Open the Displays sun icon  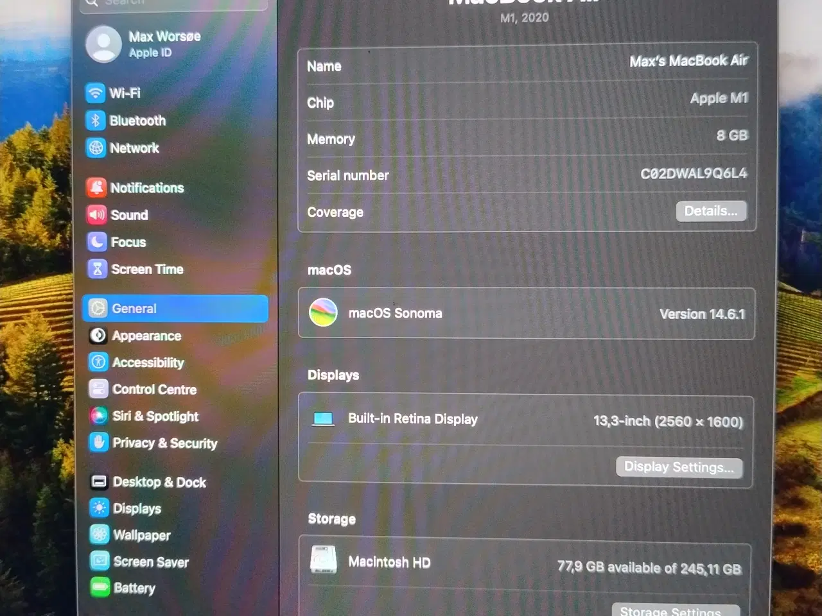click(x=99, y=508)
